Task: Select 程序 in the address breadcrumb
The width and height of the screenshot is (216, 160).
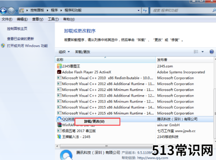Action: coord(54,10)
